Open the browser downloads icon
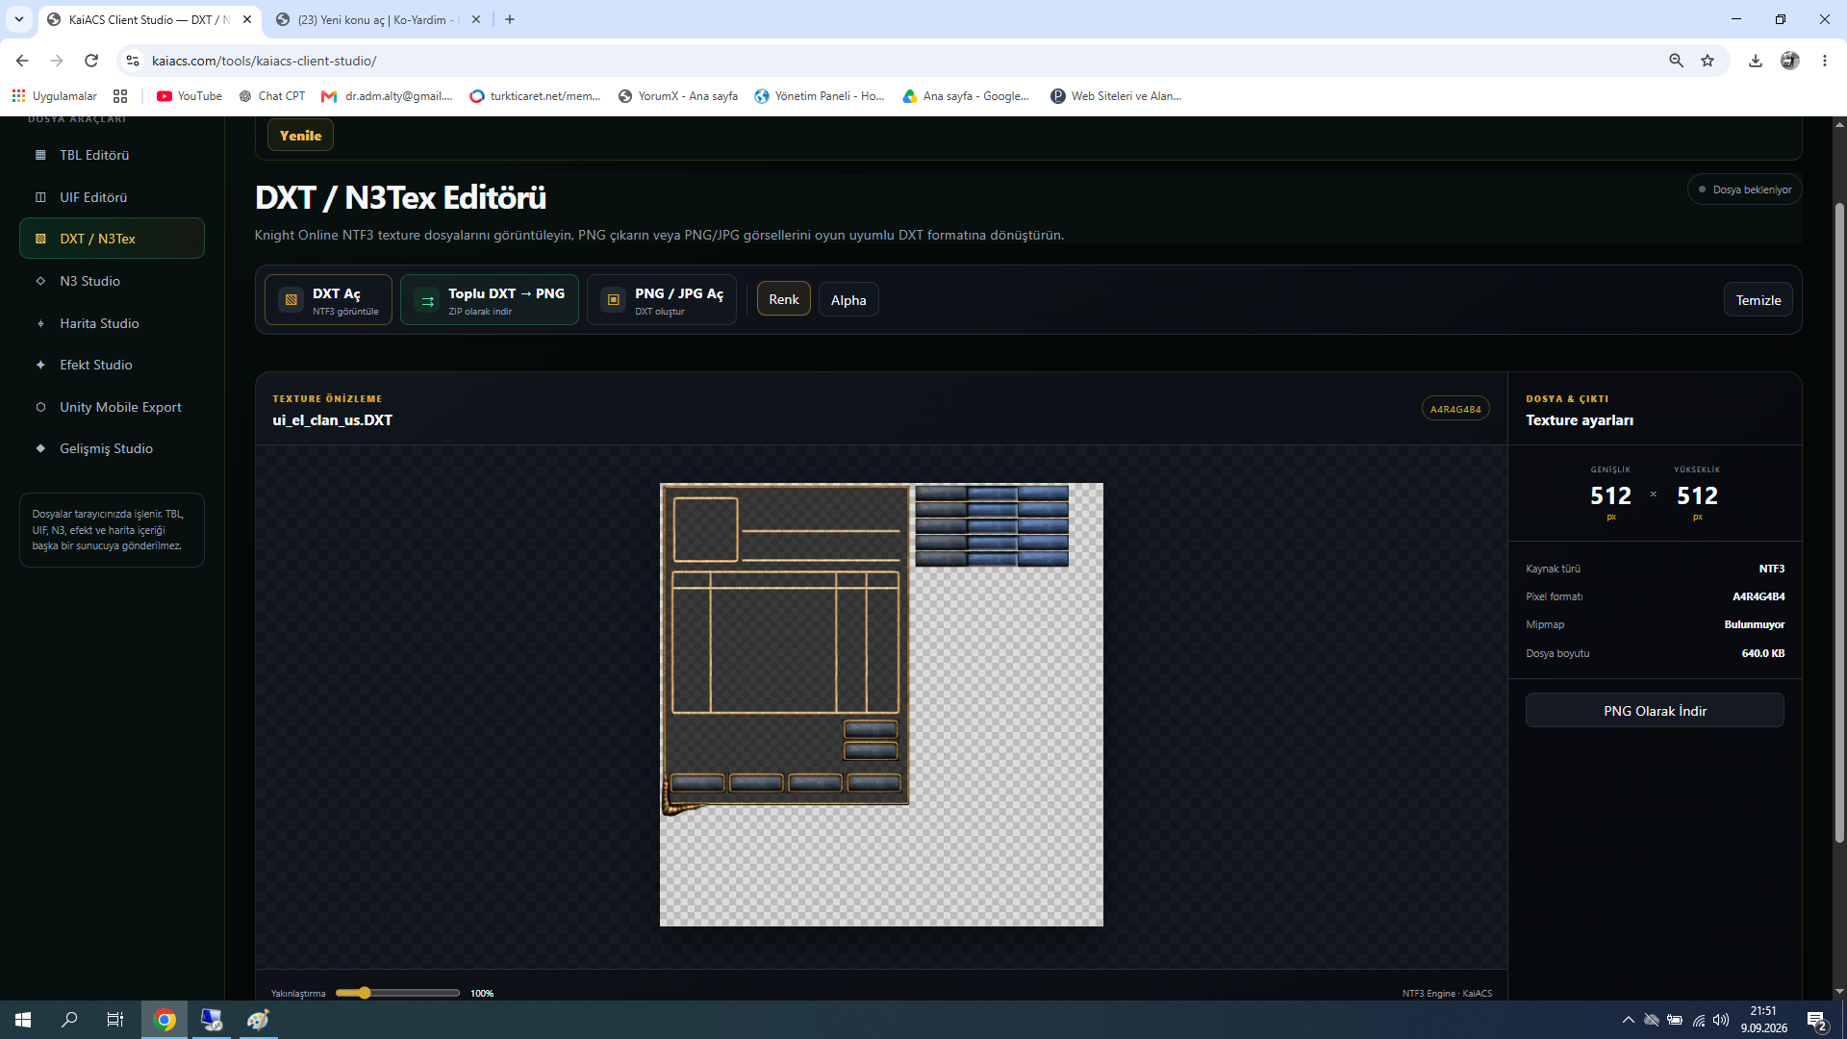This screenshot has height=1039, width=1847. pos(1756,61)
